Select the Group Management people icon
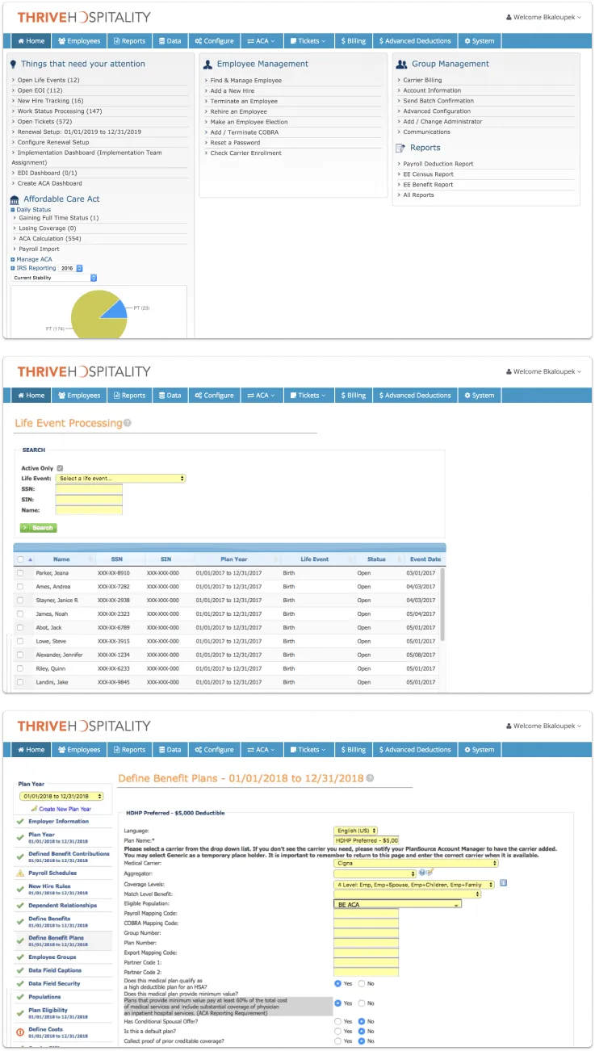Viewport: 595px width, 1051px height. click(x=401, y=64)
